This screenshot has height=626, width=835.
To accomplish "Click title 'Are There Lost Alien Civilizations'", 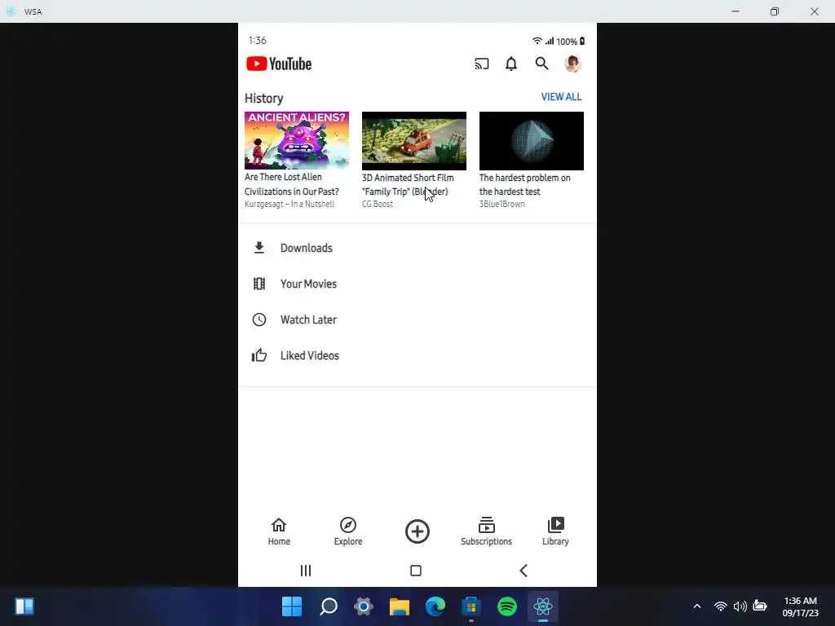I will click(292, 184).
